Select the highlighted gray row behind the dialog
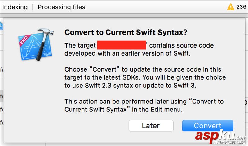Image resolution: width=248 pixels, height=146 pixels. pos(2,97)
